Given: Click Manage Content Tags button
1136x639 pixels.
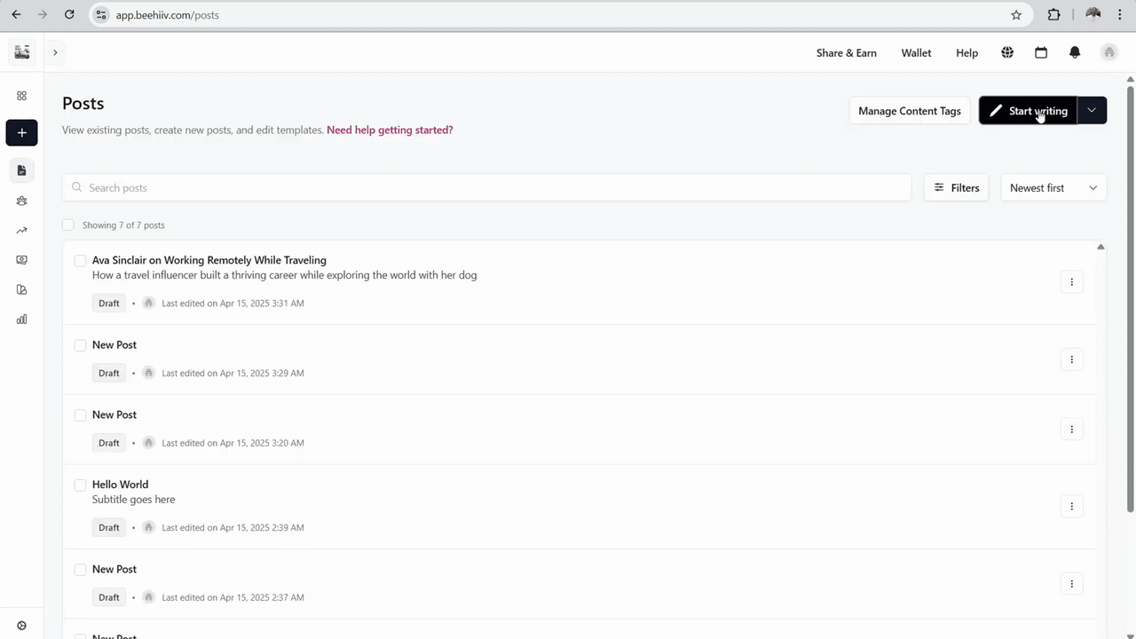Looking at the screenshot, I should (910, 111).
